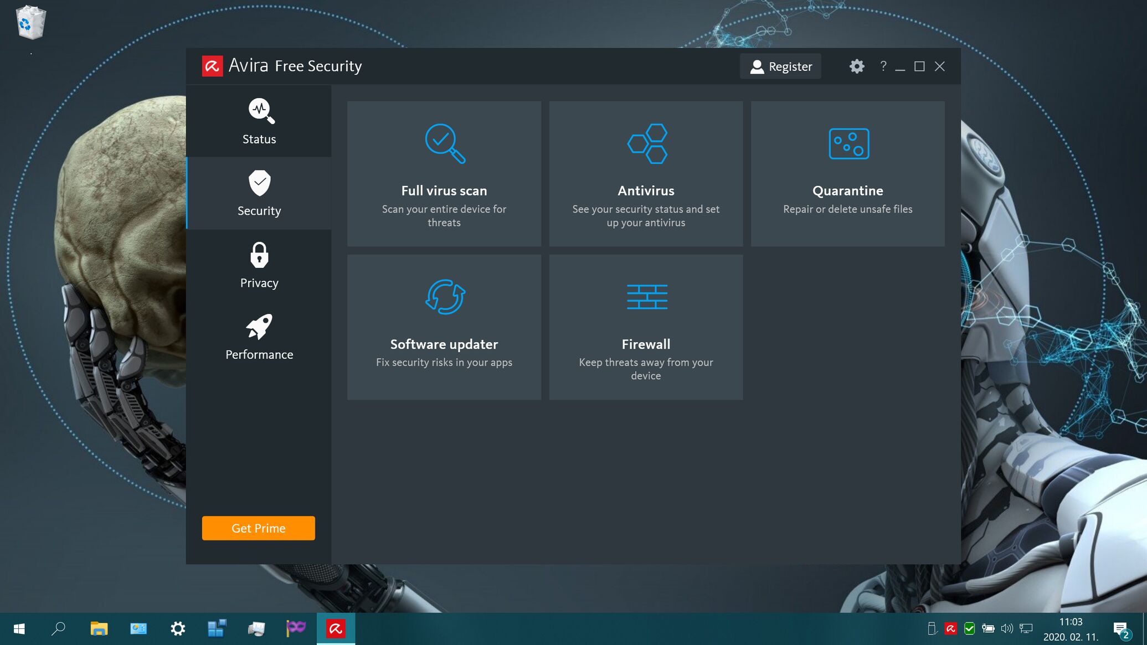The height and width of the screenshot is (645, 1147).
Task: Open the Windows Start menu
Action: tap(19, 629)
